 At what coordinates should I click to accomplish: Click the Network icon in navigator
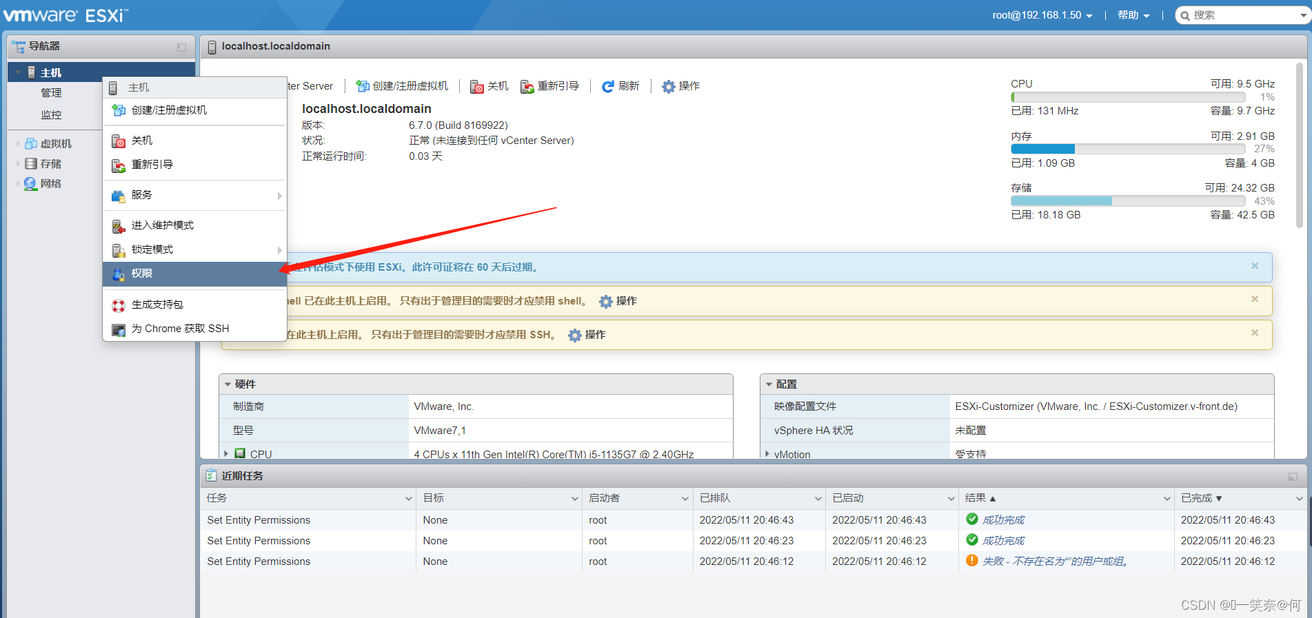point(31,183)
